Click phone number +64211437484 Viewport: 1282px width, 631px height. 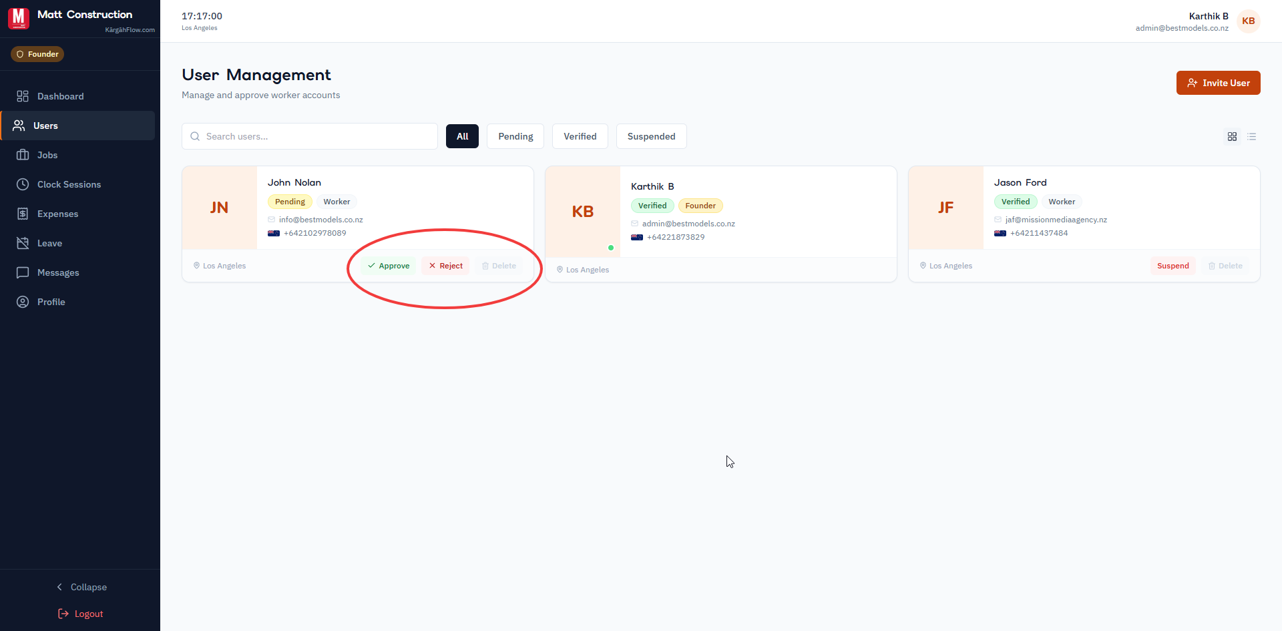click(x=1039, y=233)
